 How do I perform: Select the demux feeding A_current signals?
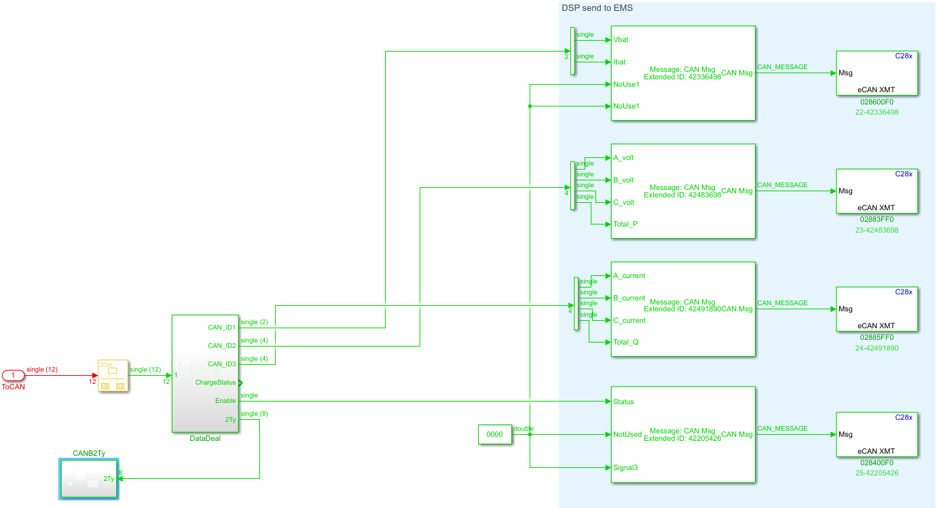coord(576,303)
